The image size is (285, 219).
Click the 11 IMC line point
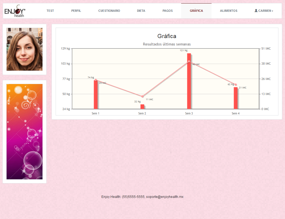coord(142,96)
